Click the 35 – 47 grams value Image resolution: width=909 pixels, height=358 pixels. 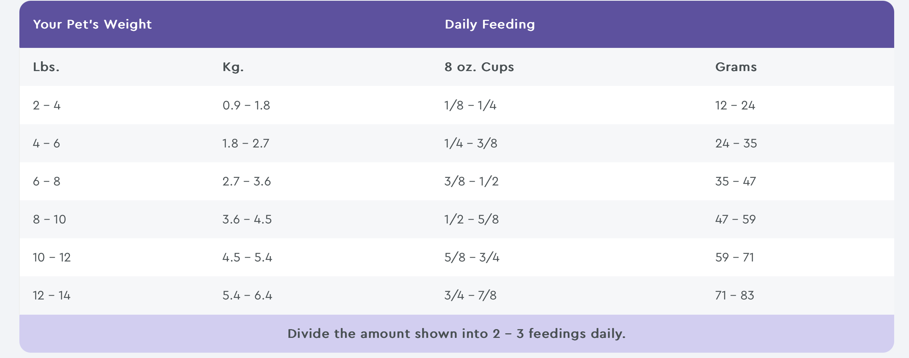pos(735,181)
